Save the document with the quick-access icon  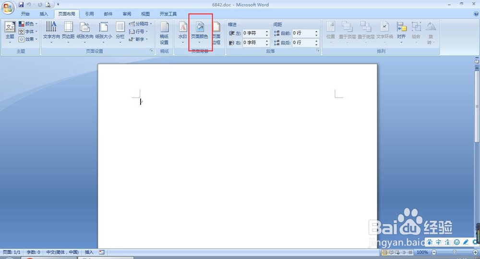click(x=21, y=5)
